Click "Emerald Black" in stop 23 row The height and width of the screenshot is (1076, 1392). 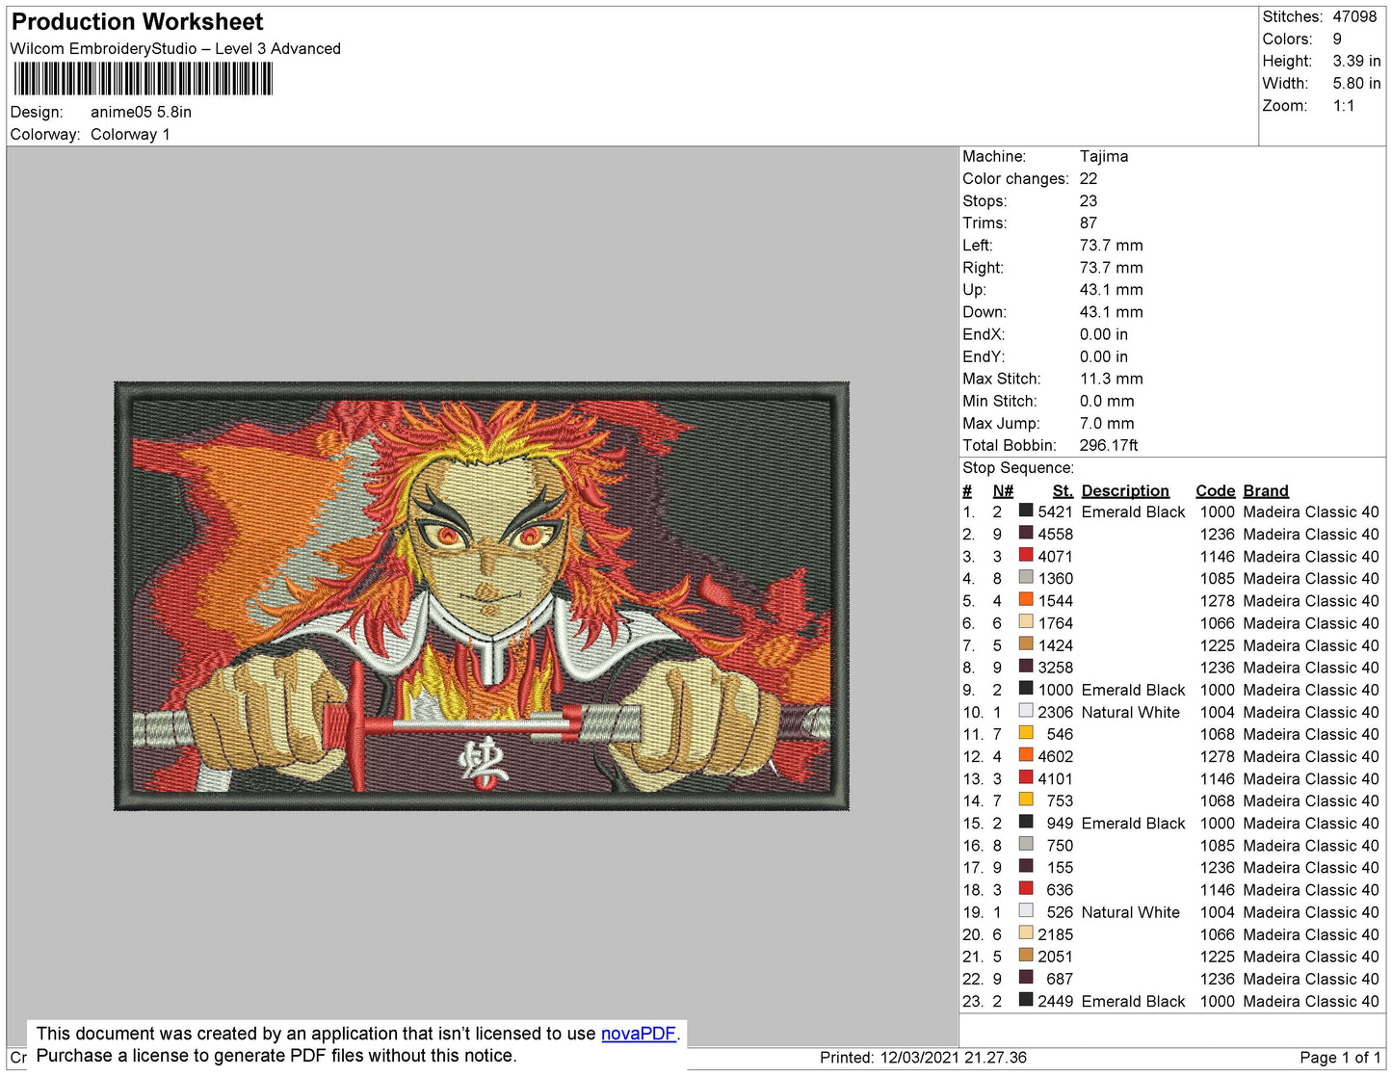[1133, 1001]
